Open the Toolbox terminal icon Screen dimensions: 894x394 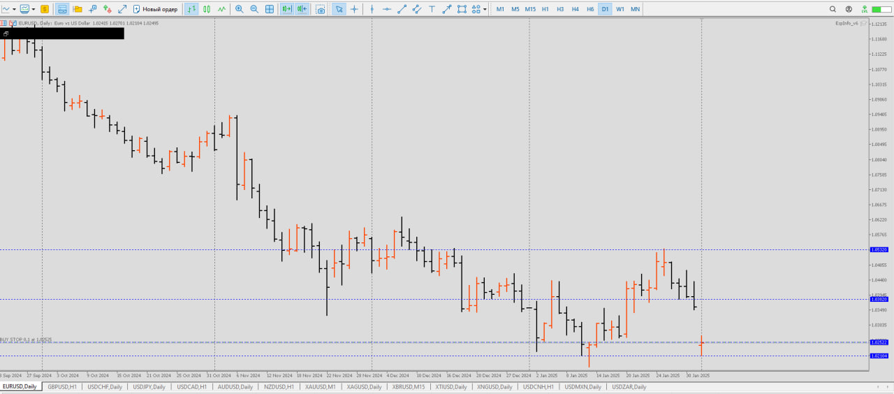point(92,9)
